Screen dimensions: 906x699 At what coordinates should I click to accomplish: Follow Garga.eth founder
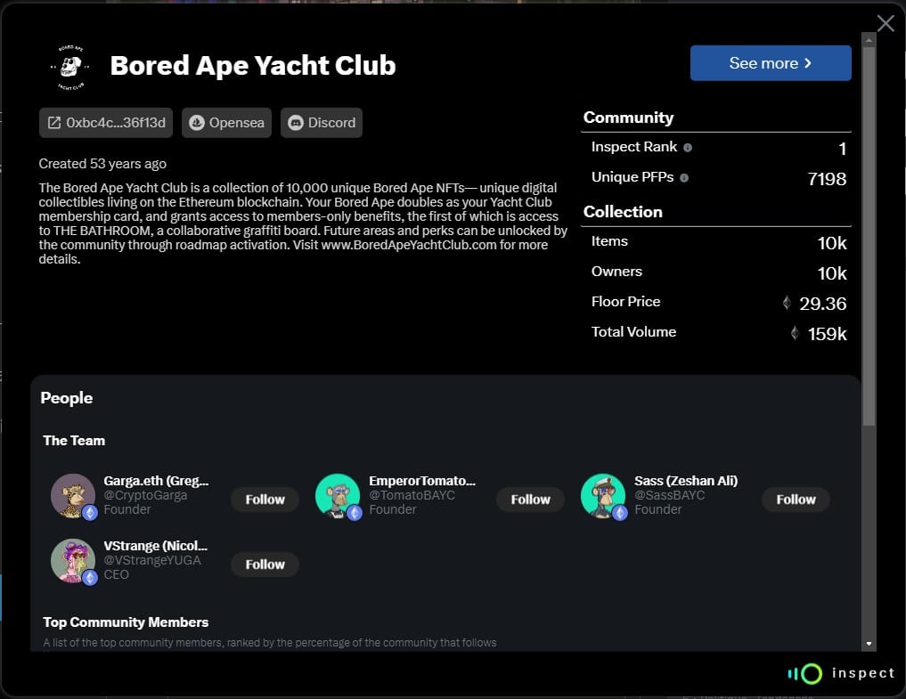tap(265, 500)
